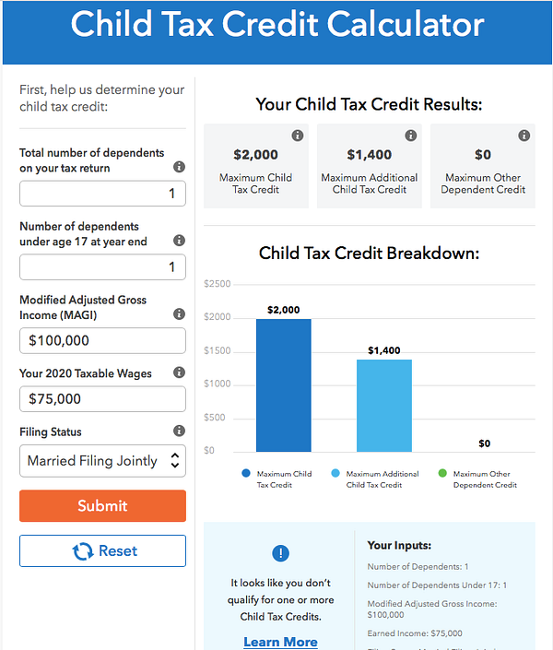Follow the Learn More link
The width and height of the screenshot is (553, 650).
tap(280, 642)
